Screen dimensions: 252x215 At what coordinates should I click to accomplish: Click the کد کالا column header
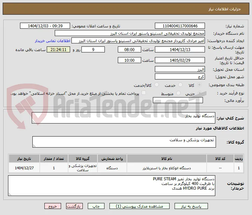click(220, 159)
